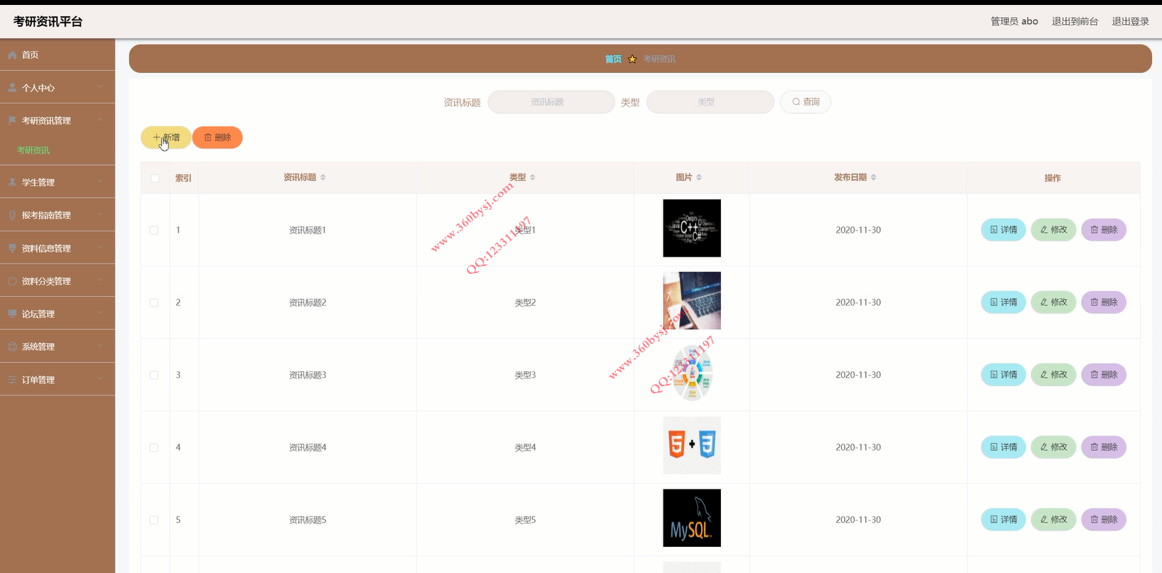Click 修改 for row 资讯标题4
This screenshot has height=573, width=1162.
click(1054, 447)
